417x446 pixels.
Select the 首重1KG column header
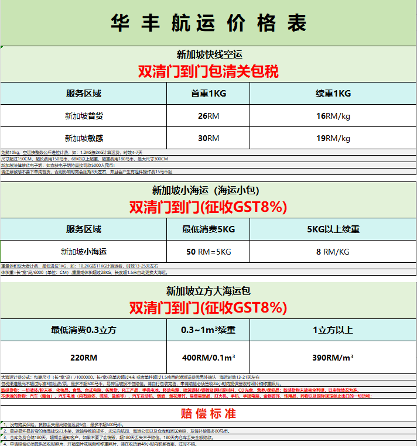click(208, 94)
